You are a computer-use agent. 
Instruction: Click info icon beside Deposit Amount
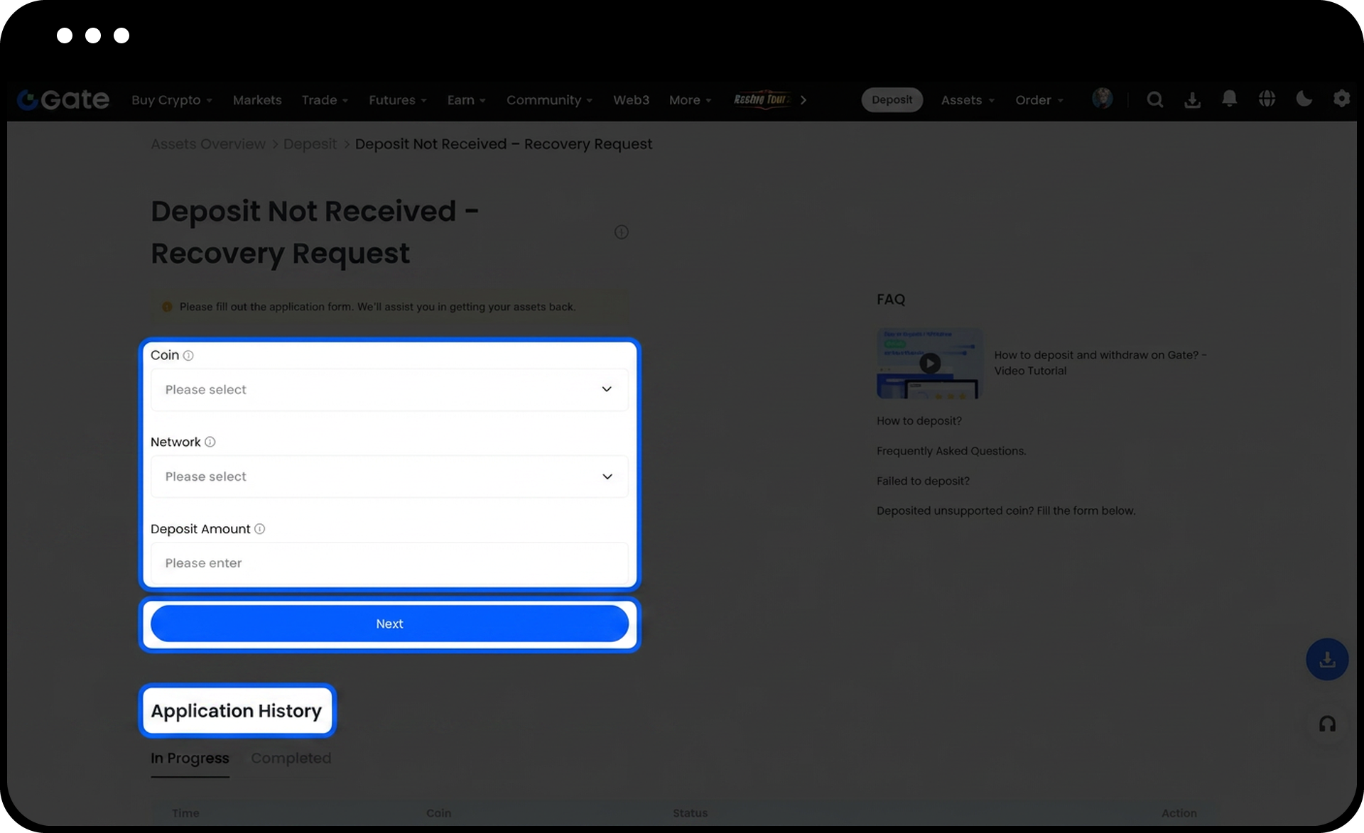[260, 529]
